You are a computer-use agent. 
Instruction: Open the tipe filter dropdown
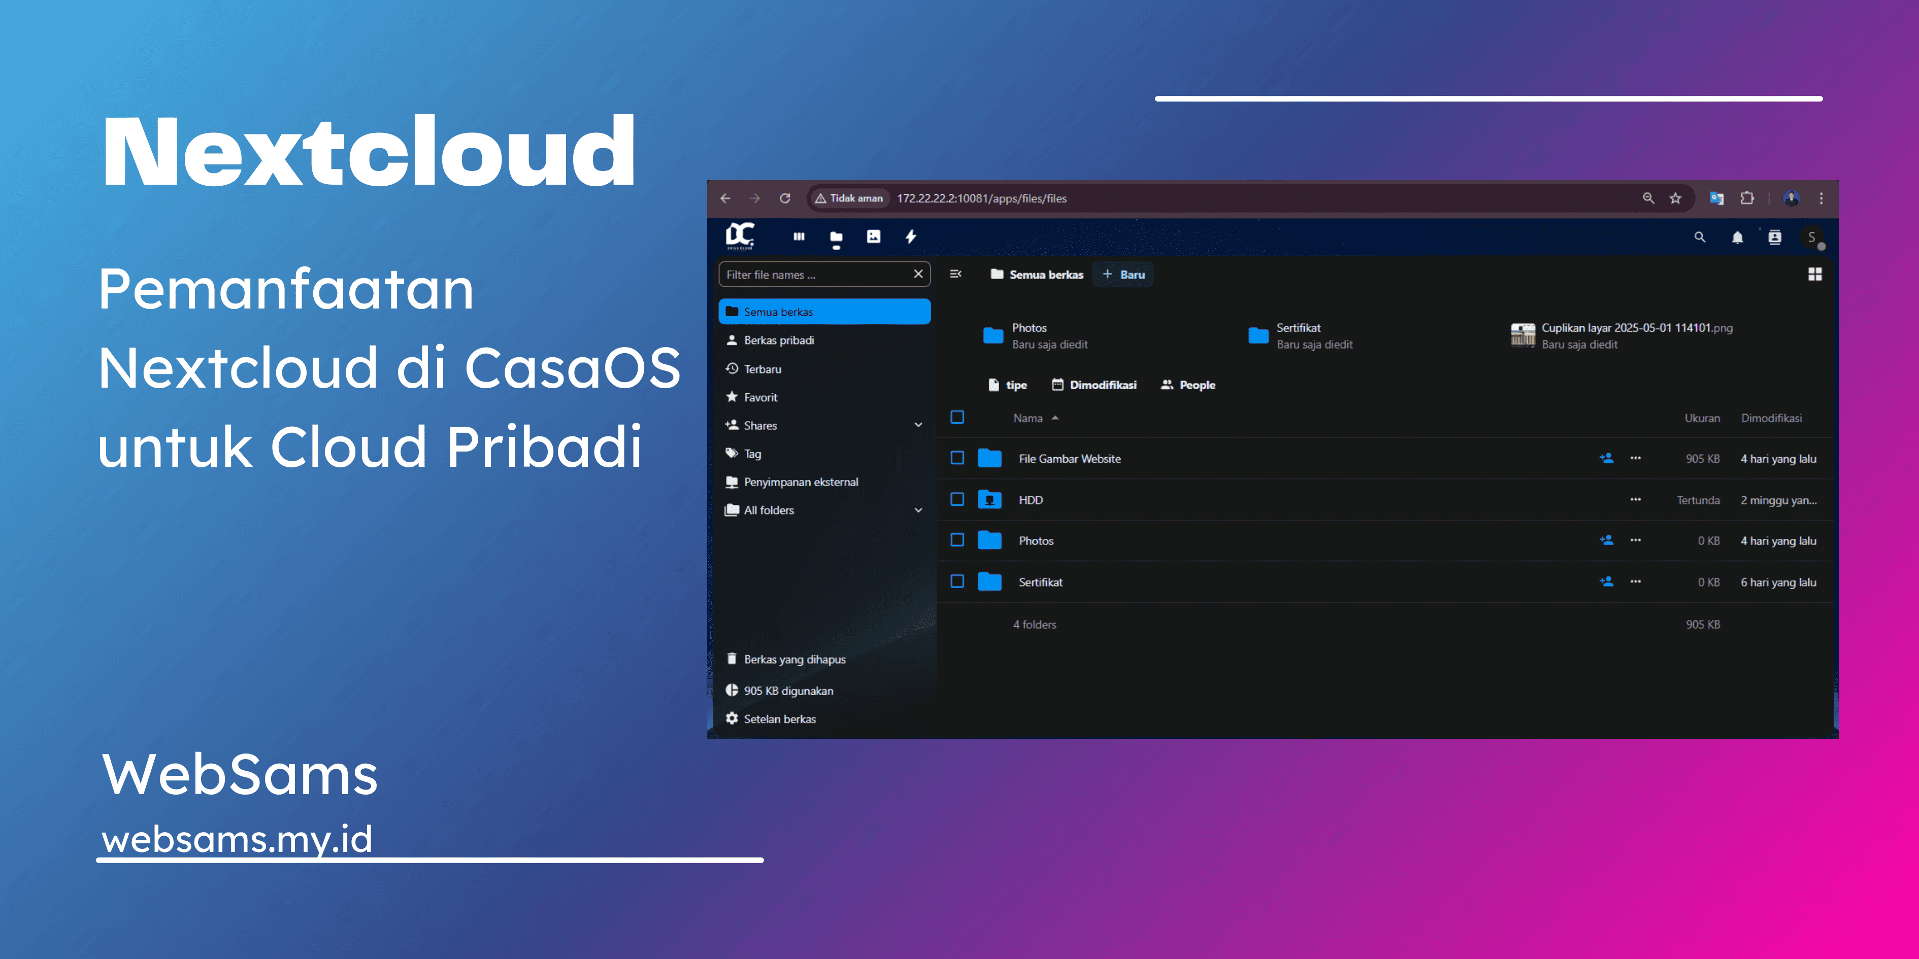click(1007, 385)
